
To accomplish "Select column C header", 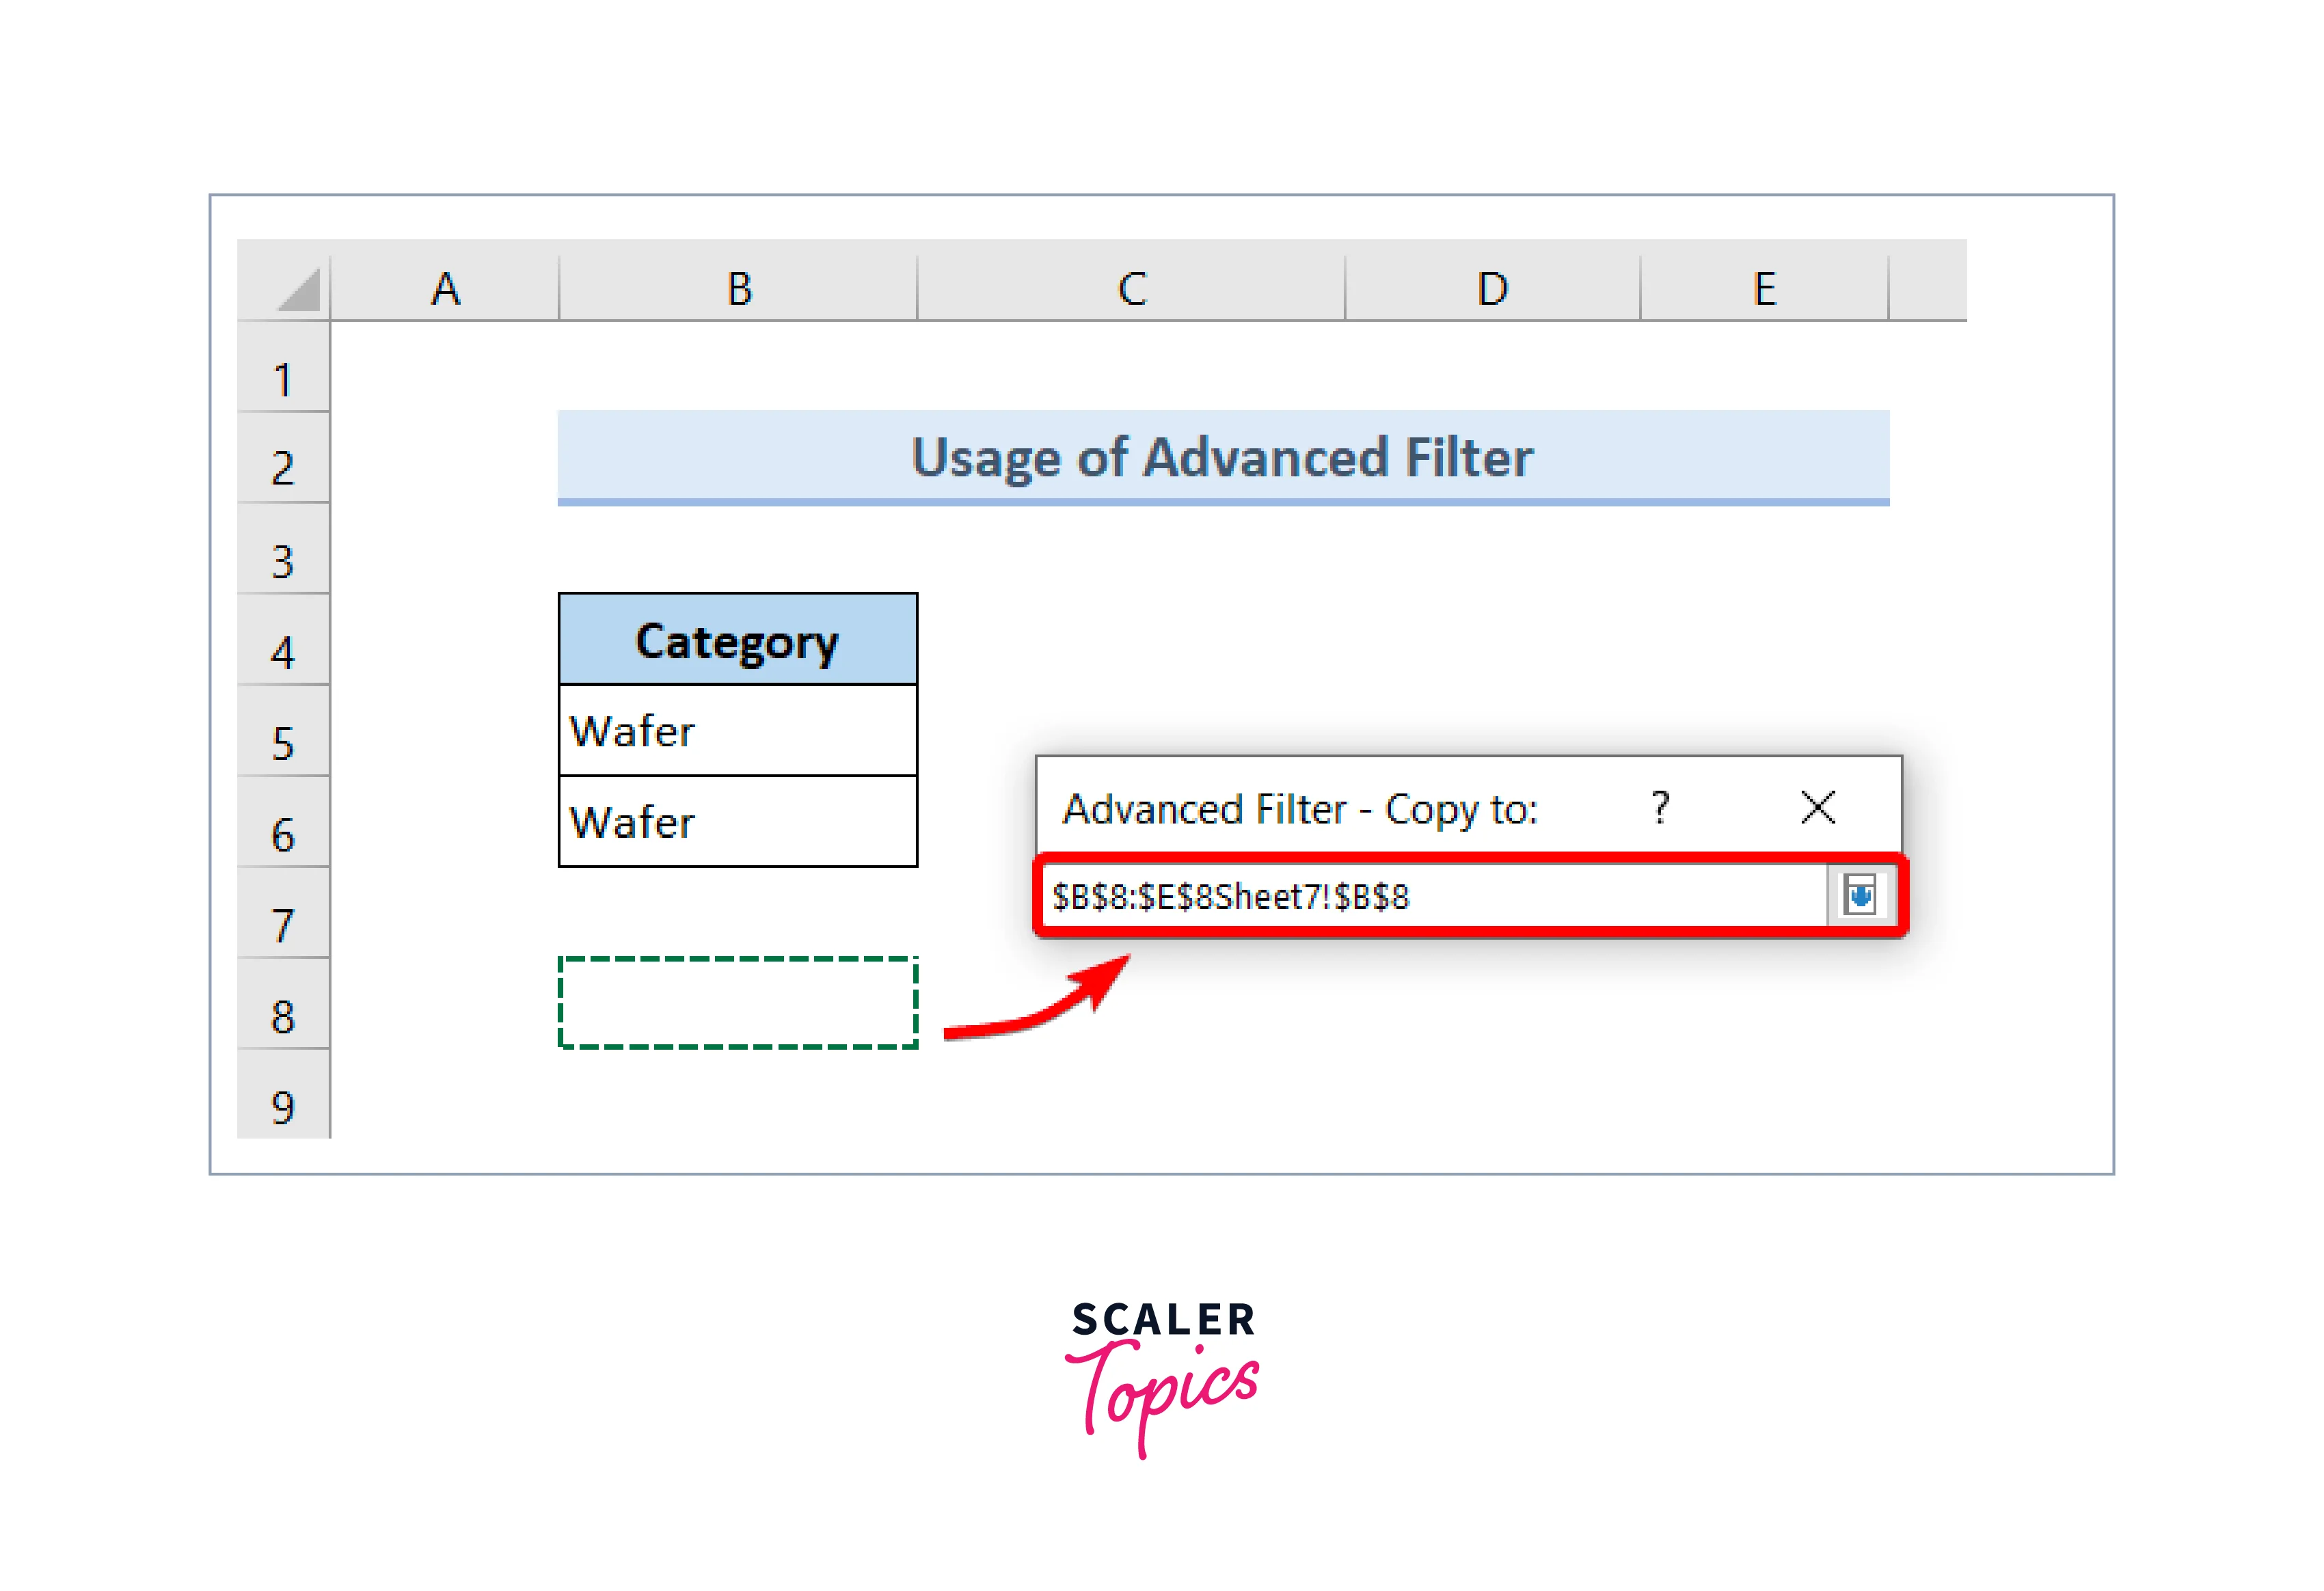I will [x=1131, y=289].
